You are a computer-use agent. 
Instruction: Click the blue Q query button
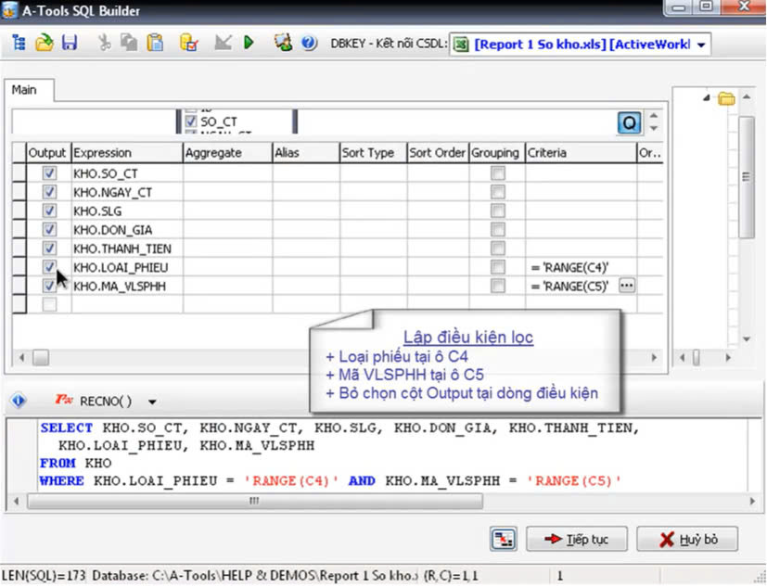coord(629,122)
